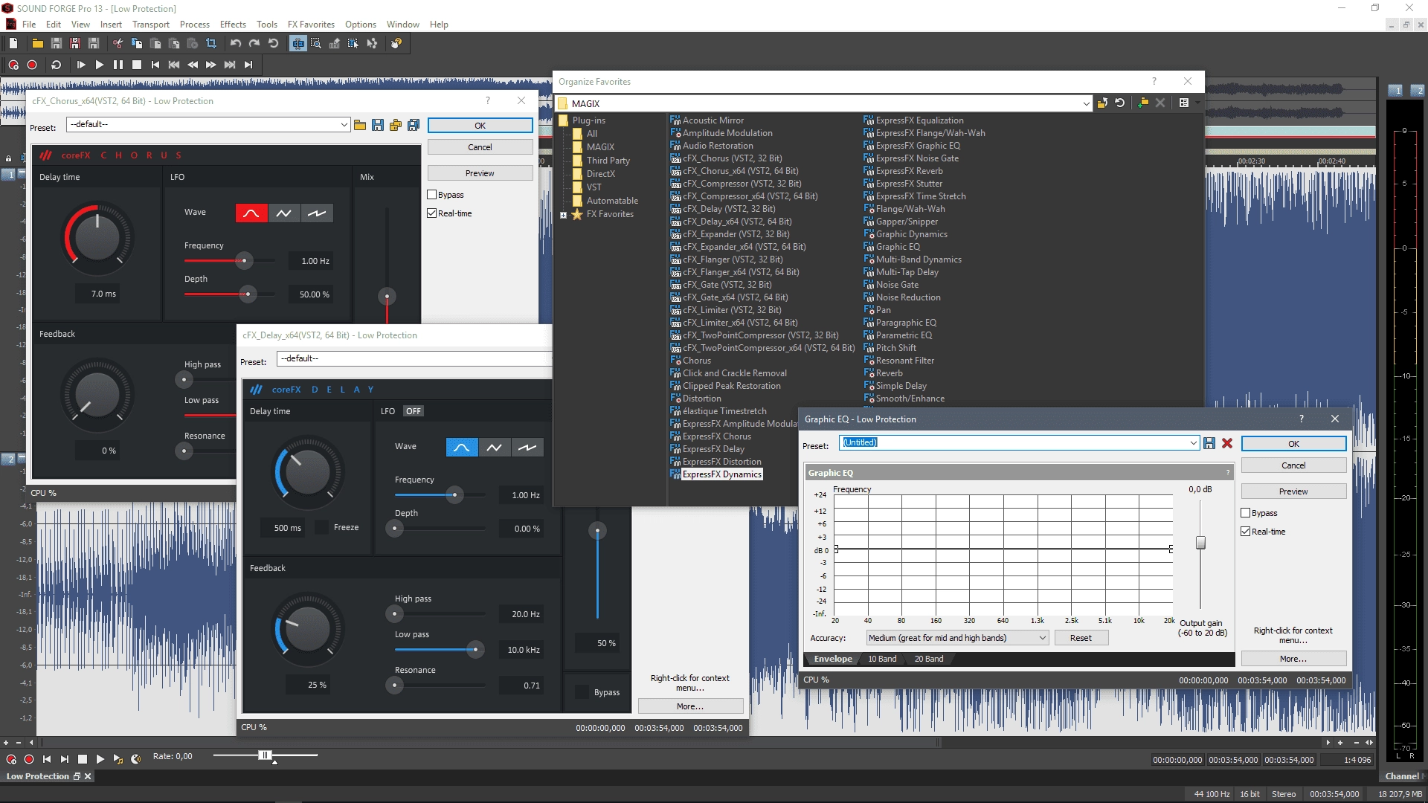Uncheck Real-time in Chorus dialog
Screen dimensions: 1428x803
(x=432, y=213)
